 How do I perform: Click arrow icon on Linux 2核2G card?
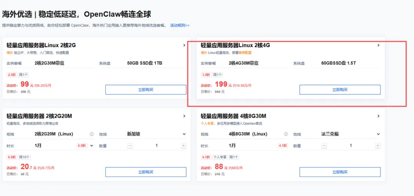184,46
